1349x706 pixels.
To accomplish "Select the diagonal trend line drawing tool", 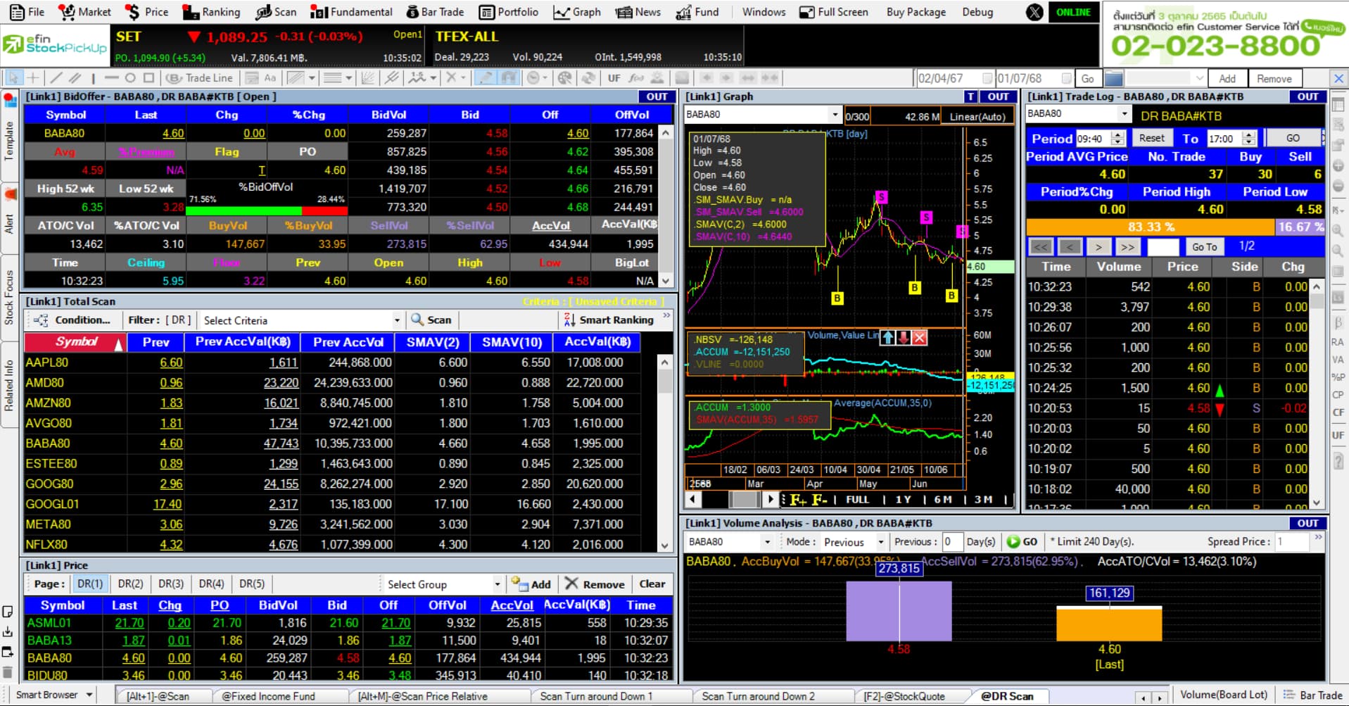I will pyautogui.click(x=56, y=78).
